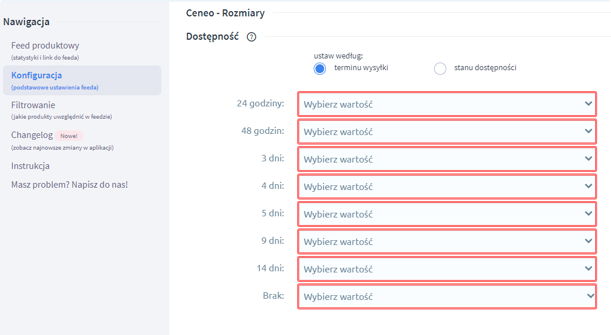Open the '24 godziny' dropdown
The image size is (611, 335).
point(447,104)
